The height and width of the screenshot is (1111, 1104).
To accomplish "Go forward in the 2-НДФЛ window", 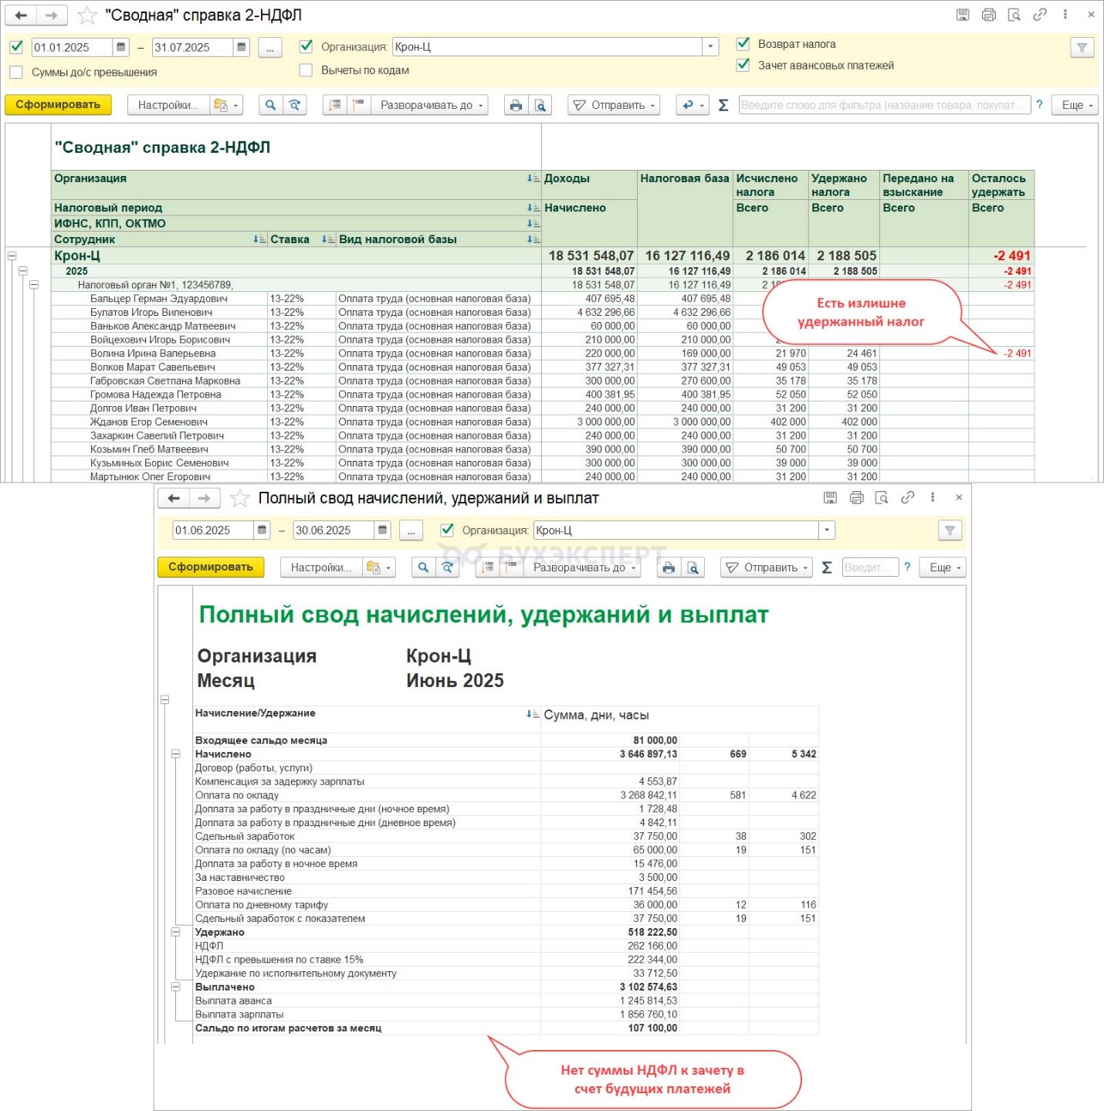I will [51, 15].
